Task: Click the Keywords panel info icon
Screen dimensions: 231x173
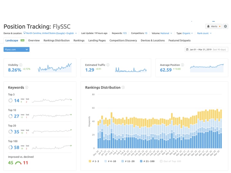Action: point(27,87)
